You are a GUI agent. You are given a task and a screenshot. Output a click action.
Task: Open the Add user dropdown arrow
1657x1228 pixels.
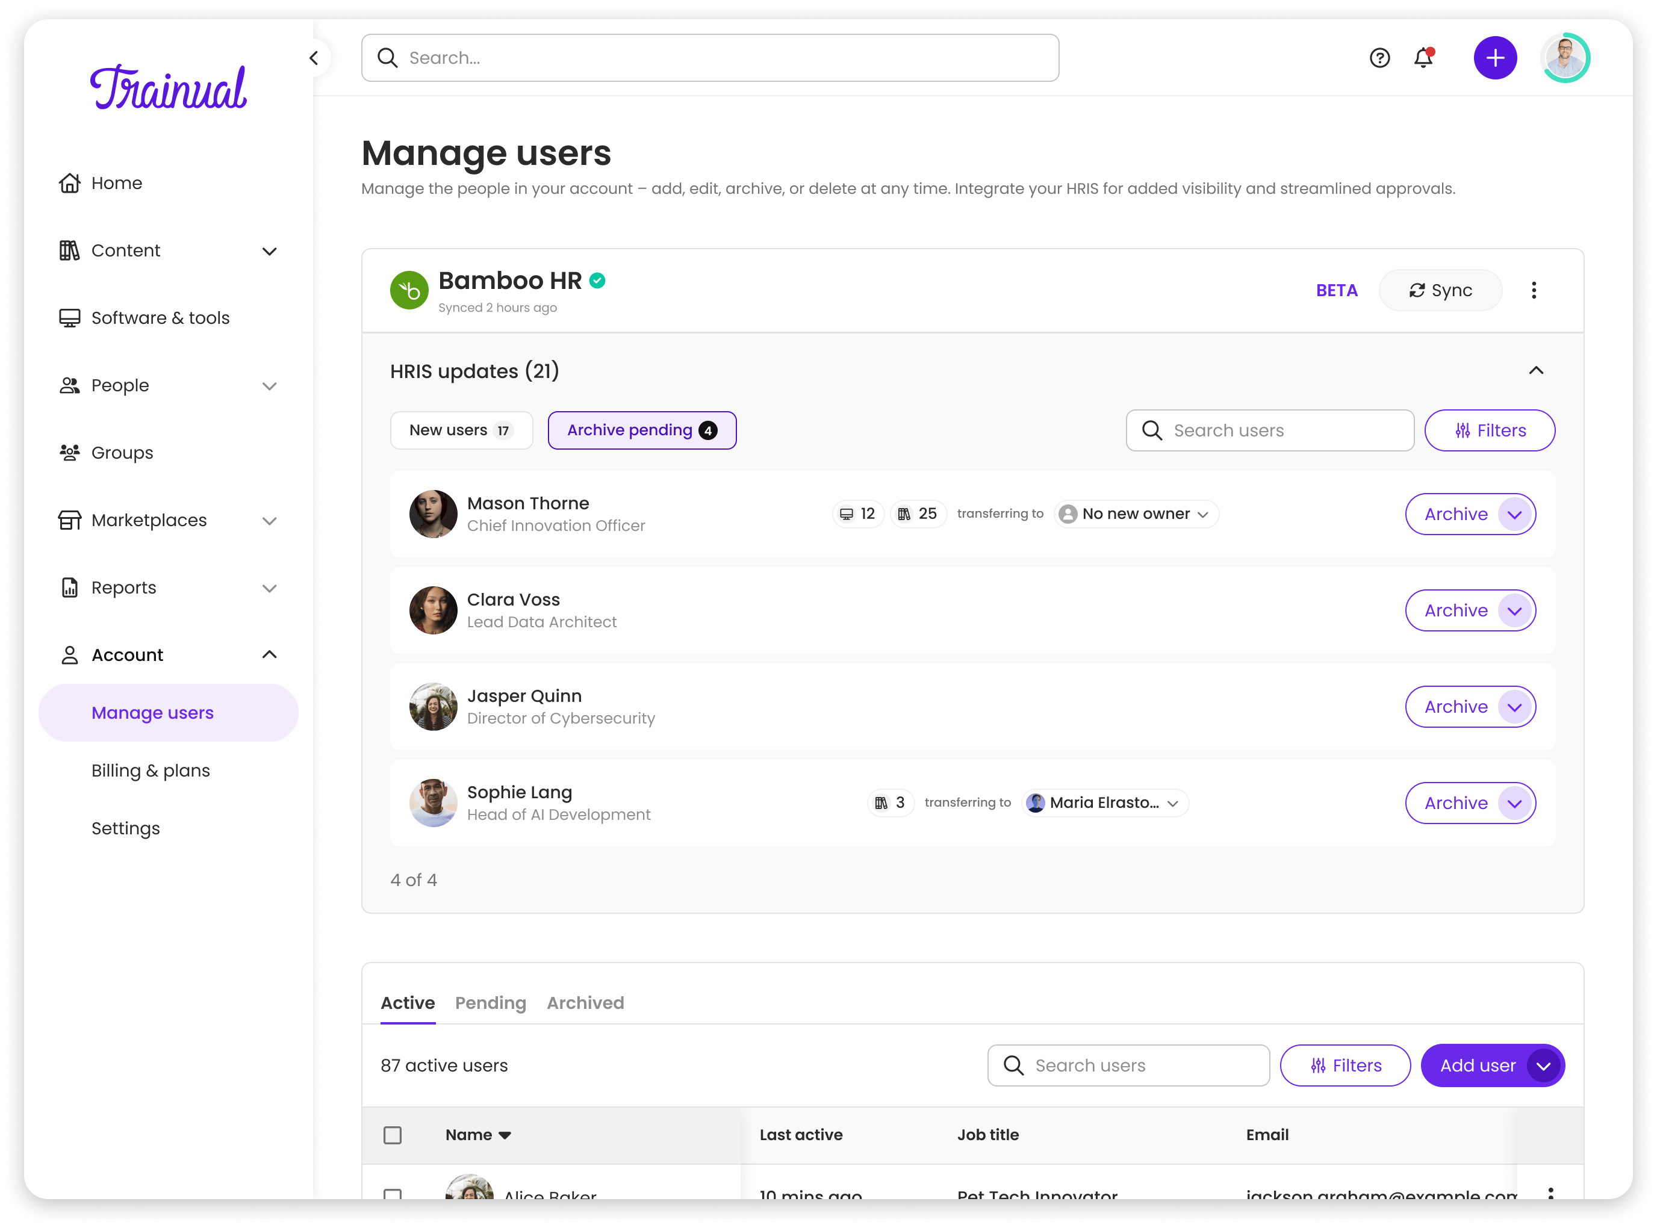tap(1543, 1065)
